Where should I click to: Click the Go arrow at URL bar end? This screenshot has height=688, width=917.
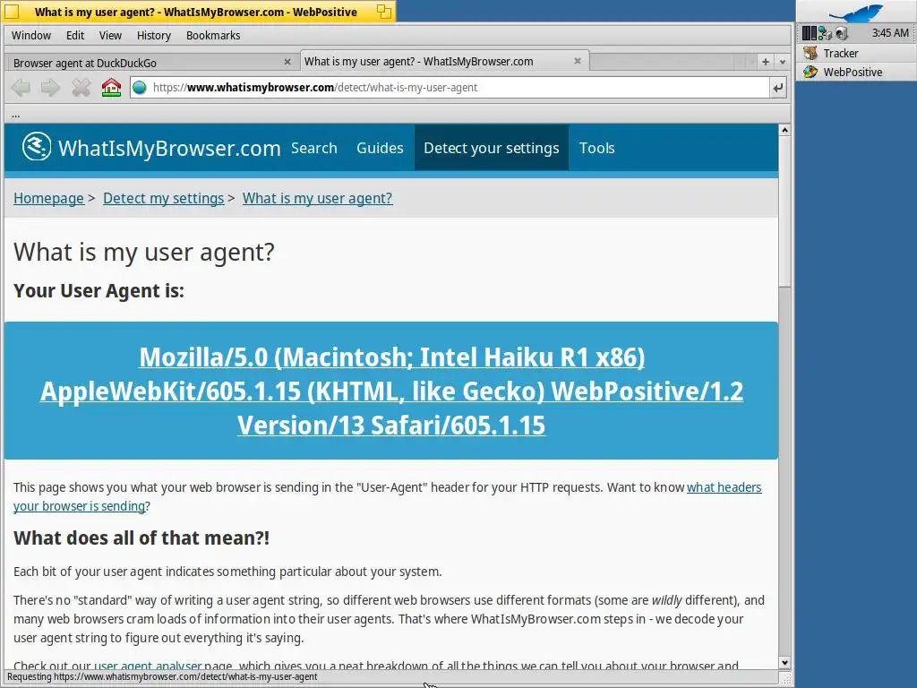[778, 88]
